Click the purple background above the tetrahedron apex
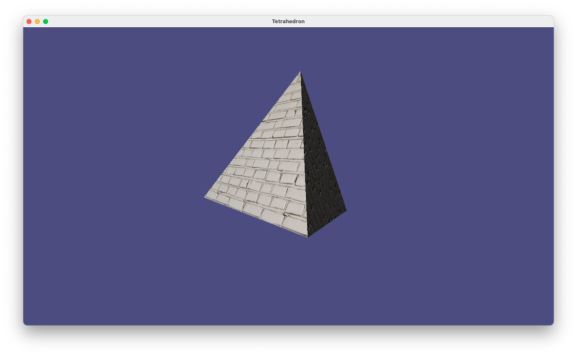 [301, 48]
